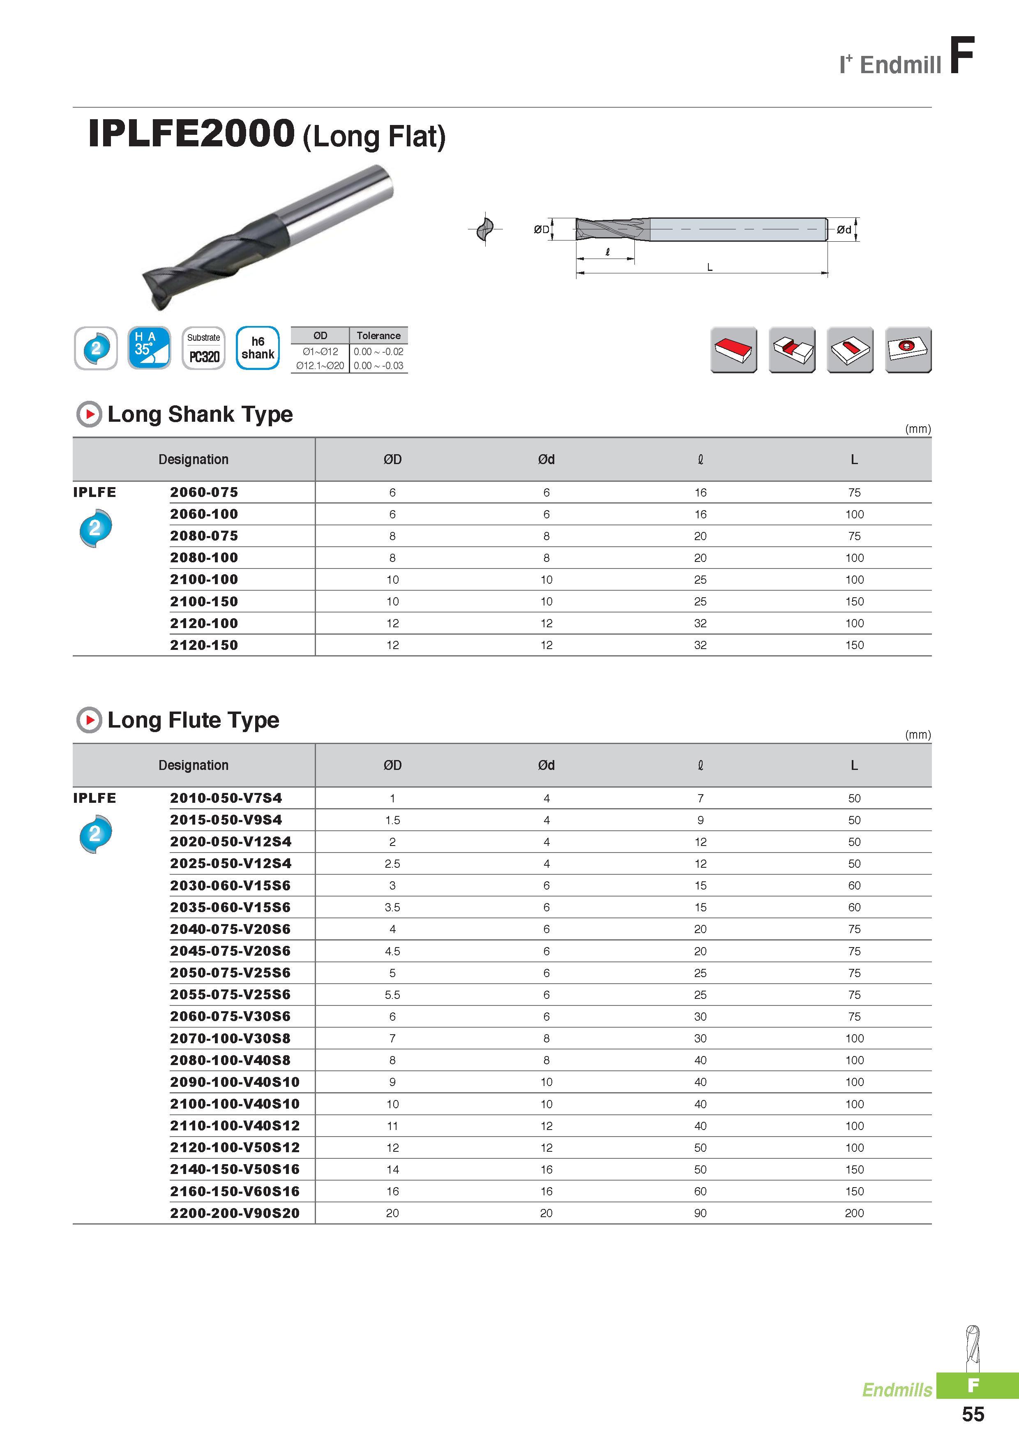
Task: Click designation 2035-060-V15S6
Action: 231,908
